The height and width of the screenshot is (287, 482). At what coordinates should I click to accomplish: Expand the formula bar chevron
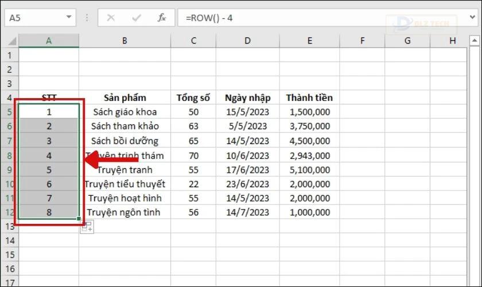click(472, 18)
